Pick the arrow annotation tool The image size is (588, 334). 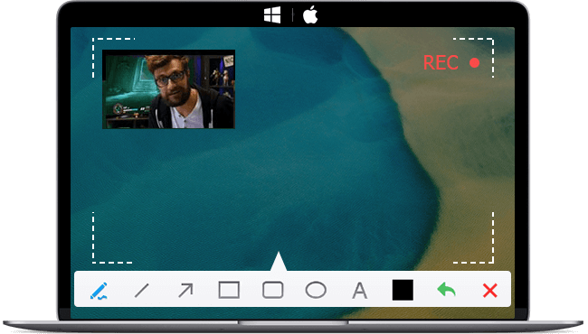coord(185,291)
